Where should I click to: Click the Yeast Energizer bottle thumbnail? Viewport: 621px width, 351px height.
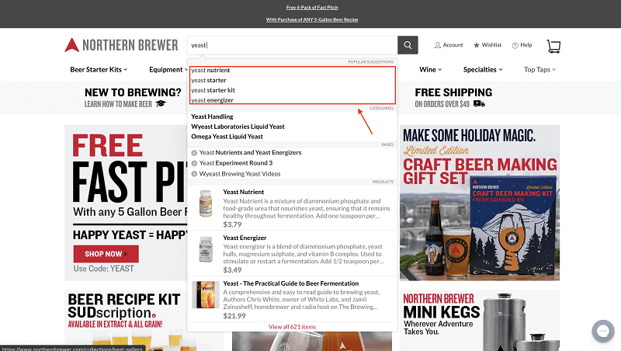coord(206,249)
